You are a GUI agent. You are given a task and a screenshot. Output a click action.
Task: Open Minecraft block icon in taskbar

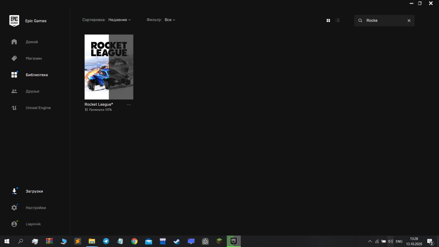(219, 241)
